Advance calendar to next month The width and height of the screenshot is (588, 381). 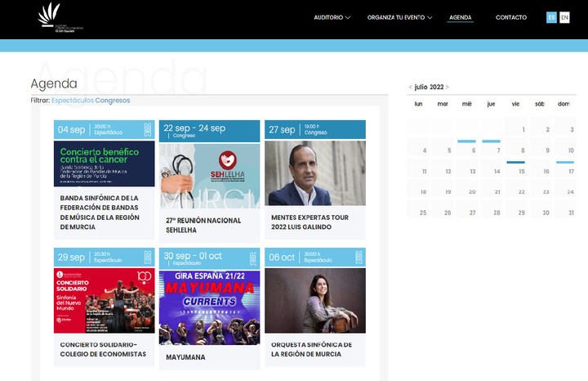coord(447,87)
